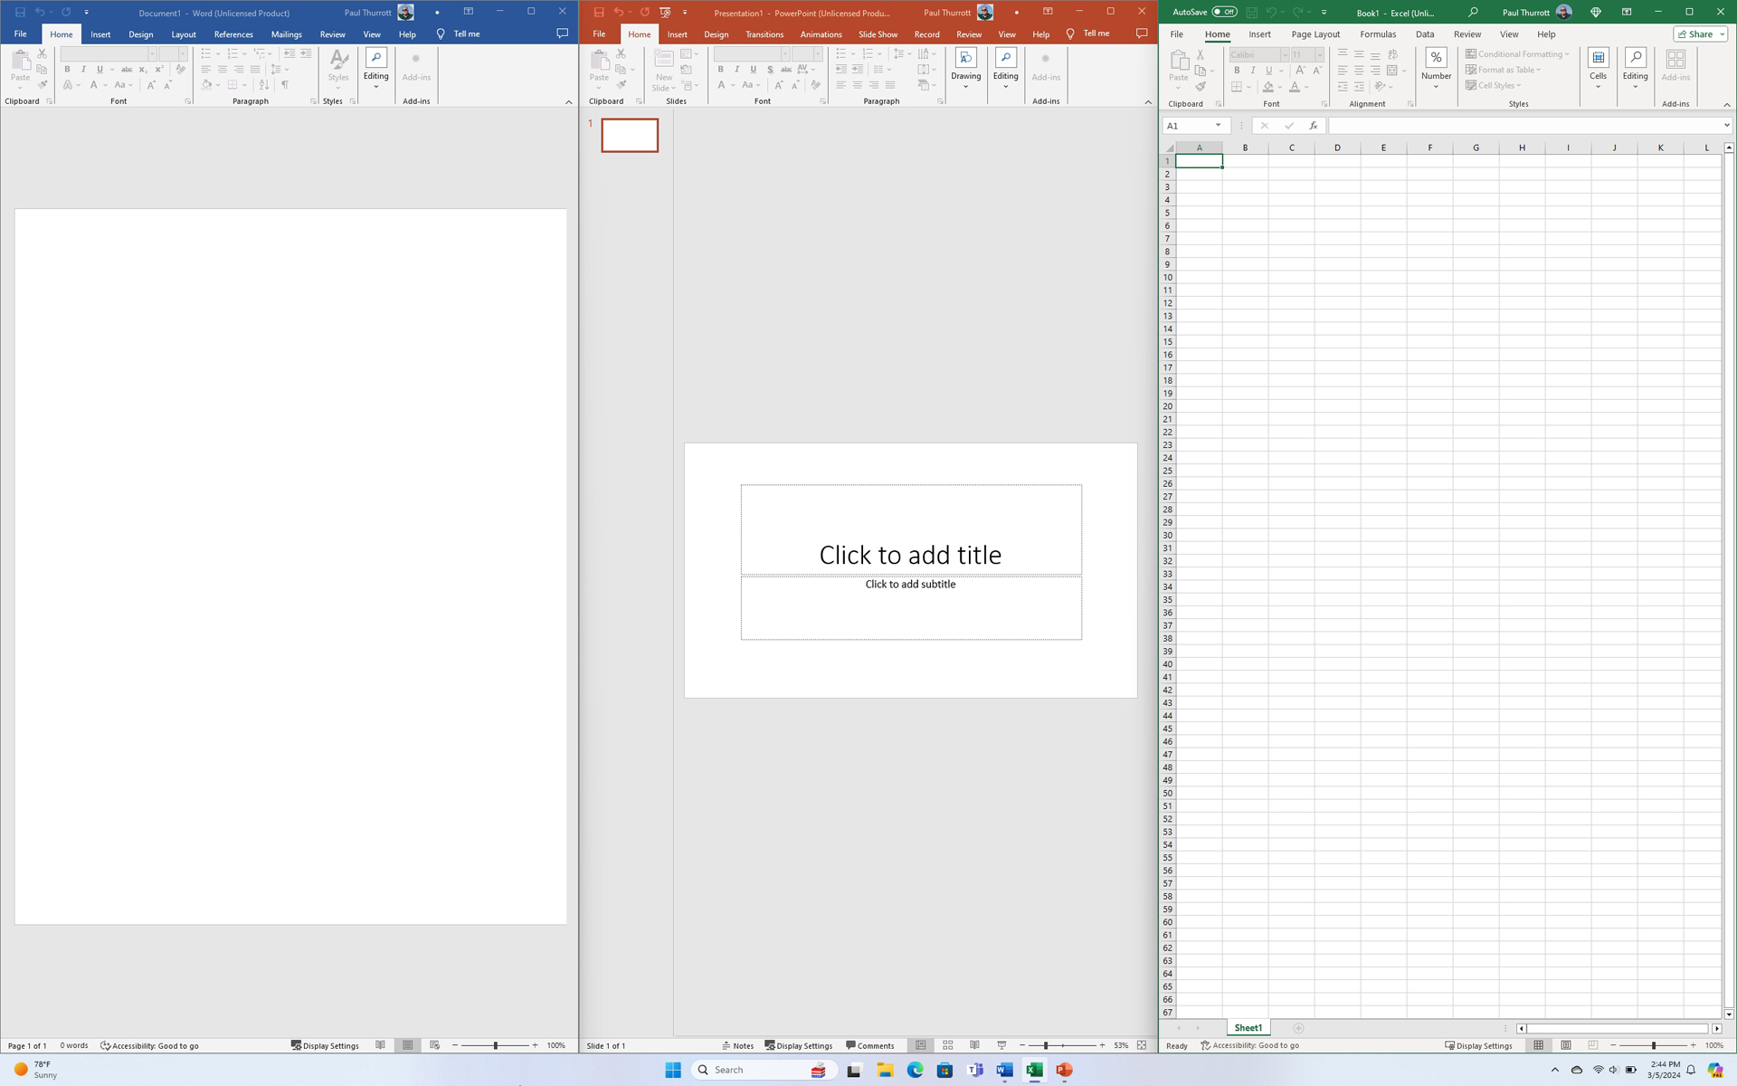Viewport: 1737px width, 1086px height.
Task: Toggle the Comments pane in PowerPoint status bar
Action: (x=869, y=1045)
